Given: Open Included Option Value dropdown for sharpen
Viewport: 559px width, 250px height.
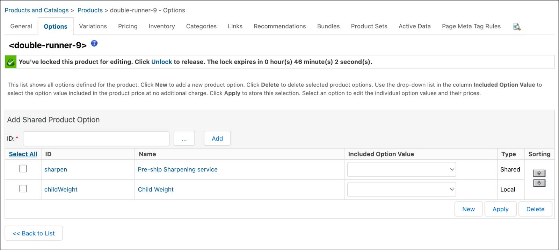Looking at the screenshot, I should point(401,169).
